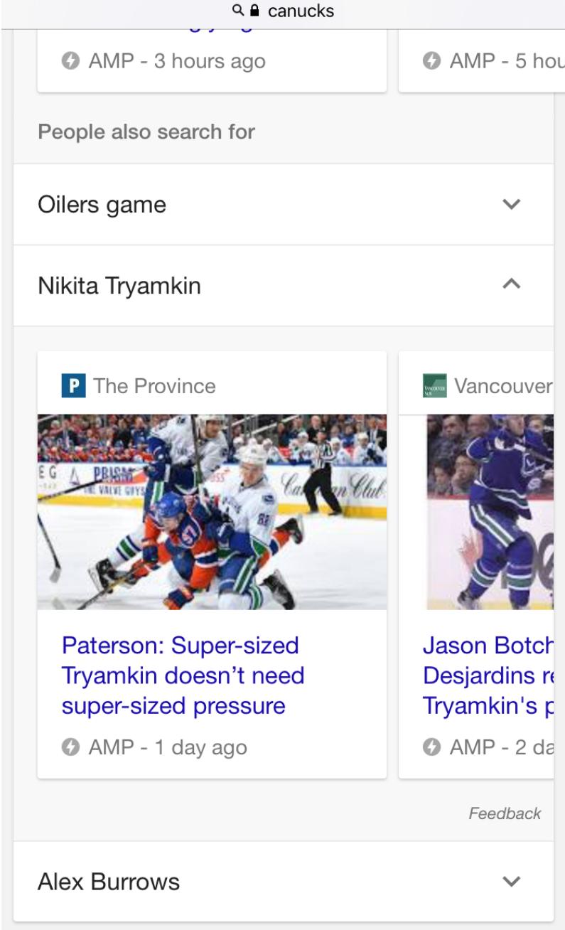Click AMP lightning icon by '5 hours ago'
Screen dimensions: 565x930
(431, 60)
